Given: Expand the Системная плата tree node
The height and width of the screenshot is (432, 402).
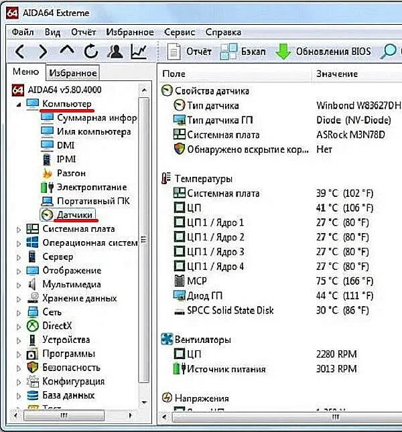Looking at the screenshot, I should tap(19, 230).
